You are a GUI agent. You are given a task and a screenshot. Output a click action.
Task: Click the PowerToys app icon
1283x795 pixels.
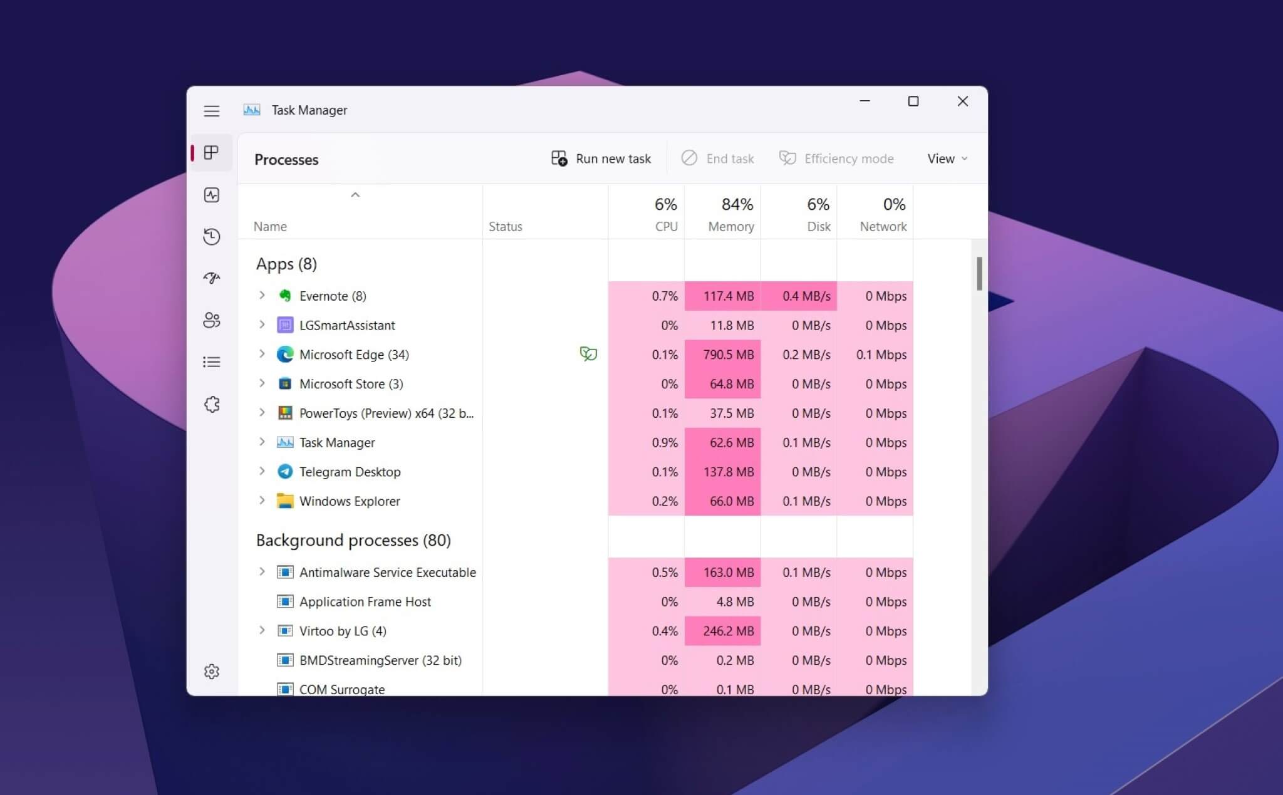point(285,413)
